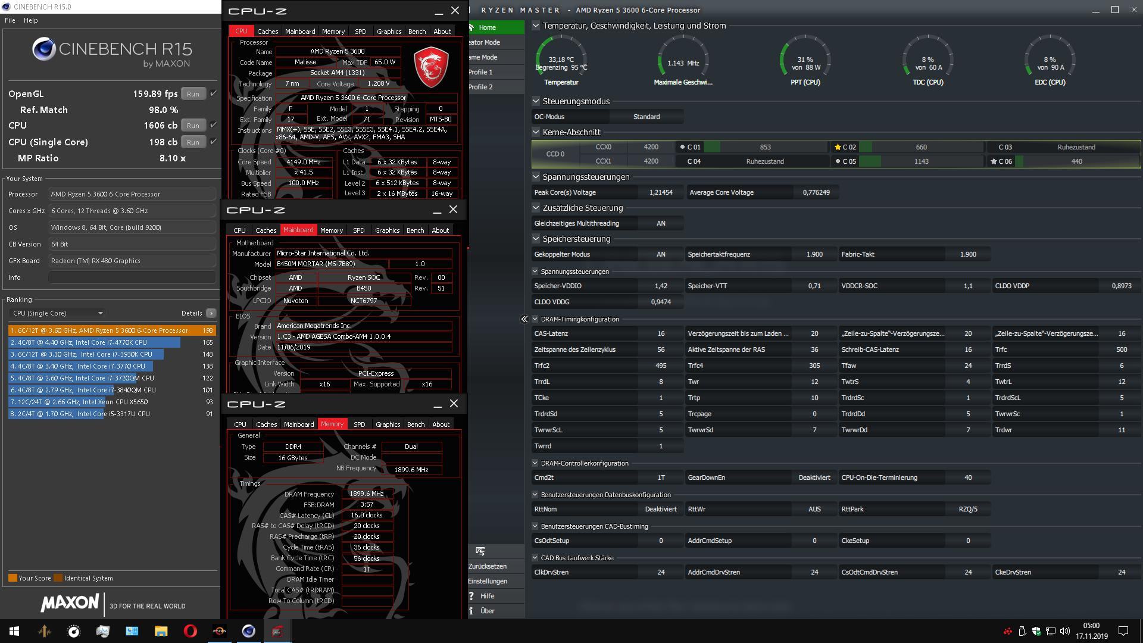Collapse the Kerne-Abschnitt section

[x=536, y=132]
